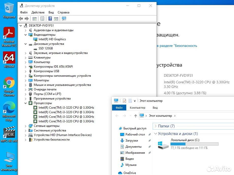Expand Аудиовходы и аудиовыходы node
This screenshot has width=234, height=175.
[25, 30]
